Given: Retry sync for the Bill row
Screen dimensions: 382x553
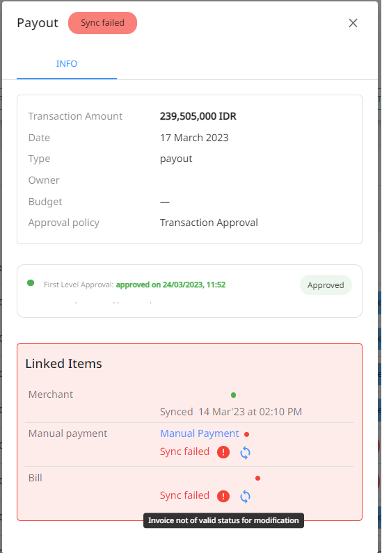Looking at the screenshot, I should click(x=245, y=497).
